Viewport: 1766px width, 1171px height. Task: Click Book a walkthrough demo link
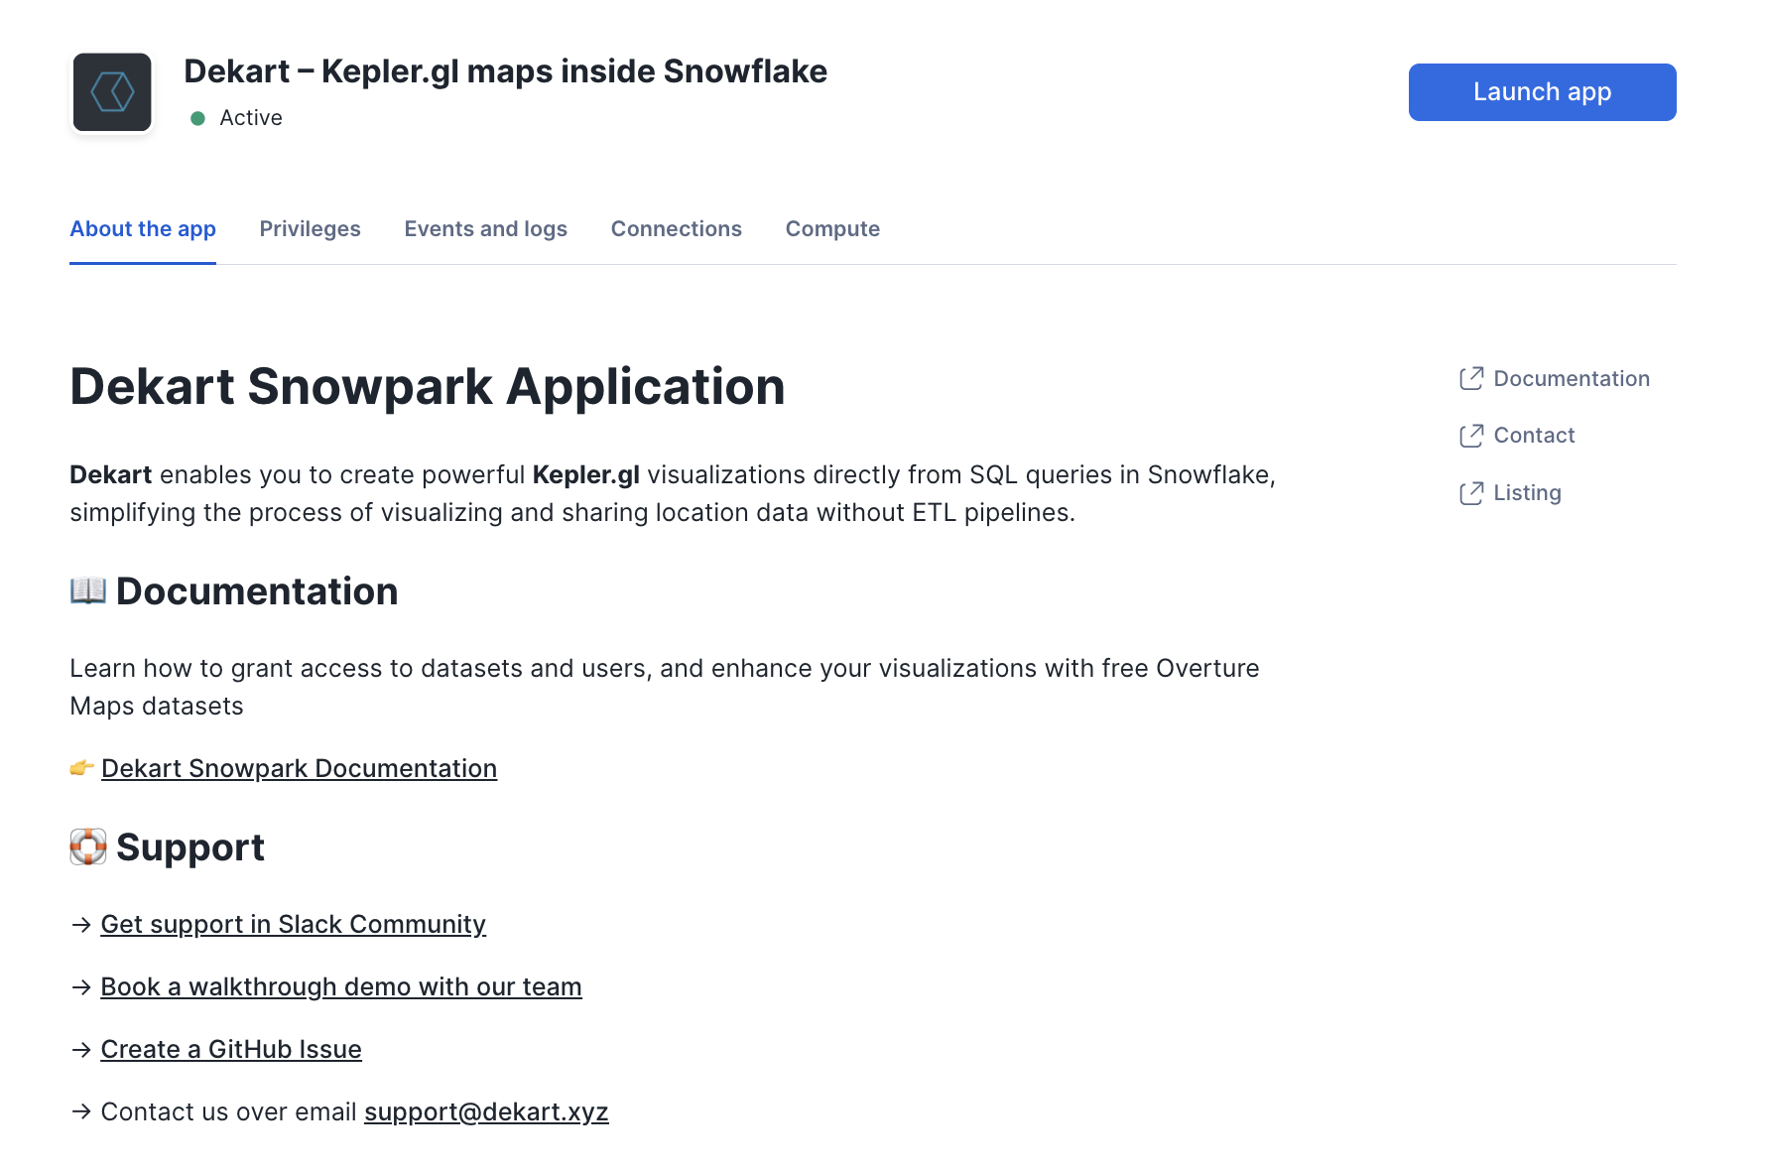click(x=340, y=987)
